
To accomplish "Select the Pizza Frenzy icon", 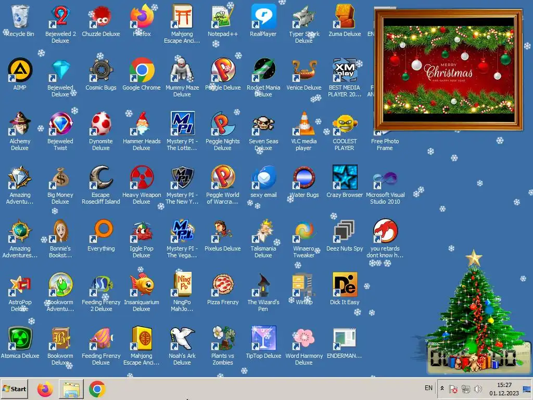I will click(223, 284).
